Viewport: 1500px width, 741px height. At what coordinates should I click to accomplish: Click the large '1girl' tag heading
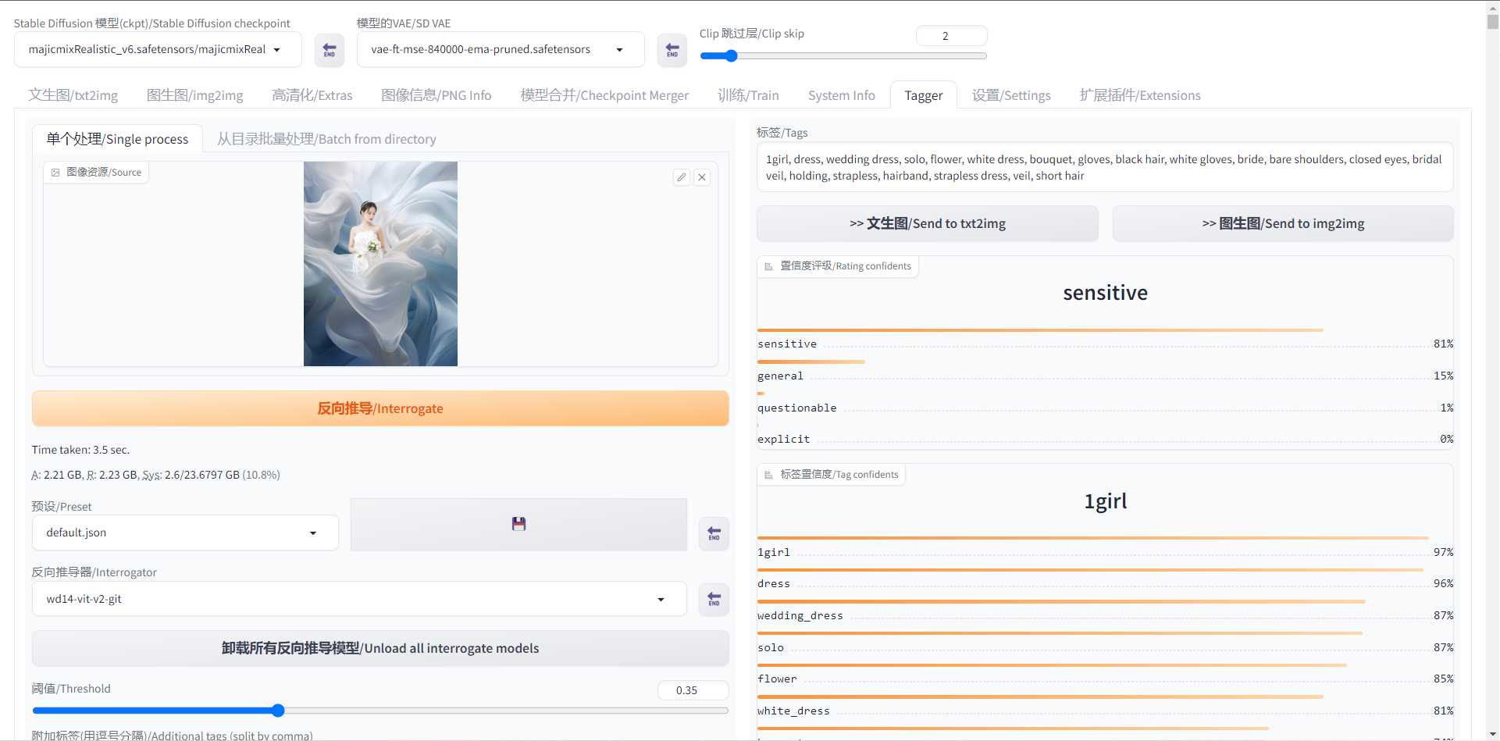[x=1105, y=501]
